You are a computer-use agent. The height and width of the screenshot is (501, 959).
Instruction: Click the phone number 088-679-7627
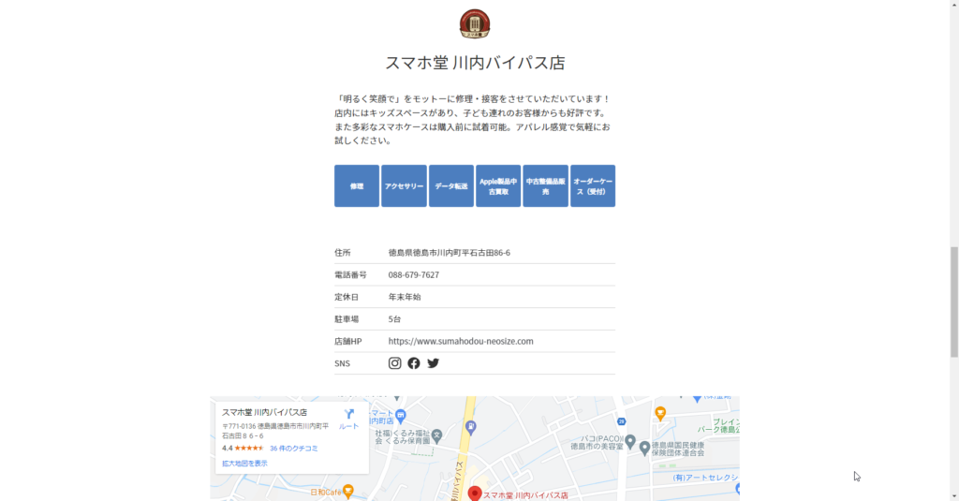(413, 274)
